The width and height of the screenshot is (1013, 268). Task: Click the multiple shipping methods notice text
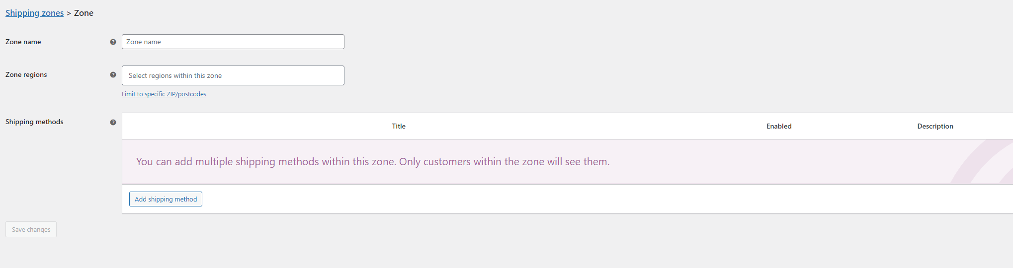373,162
